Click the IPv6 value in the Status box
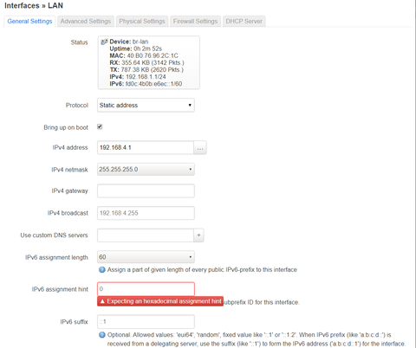 point(153,84)
